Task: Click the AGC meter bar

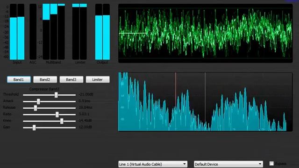Action: 33,32
